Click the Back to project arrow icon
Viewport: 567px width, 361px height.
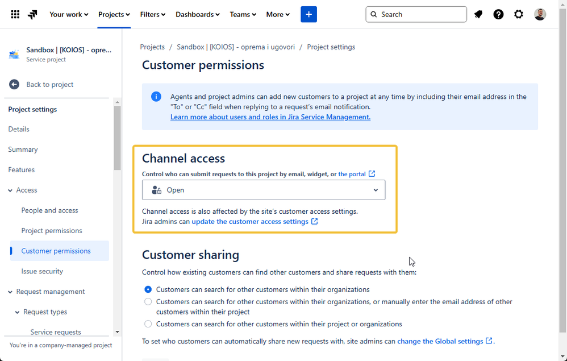14,85
